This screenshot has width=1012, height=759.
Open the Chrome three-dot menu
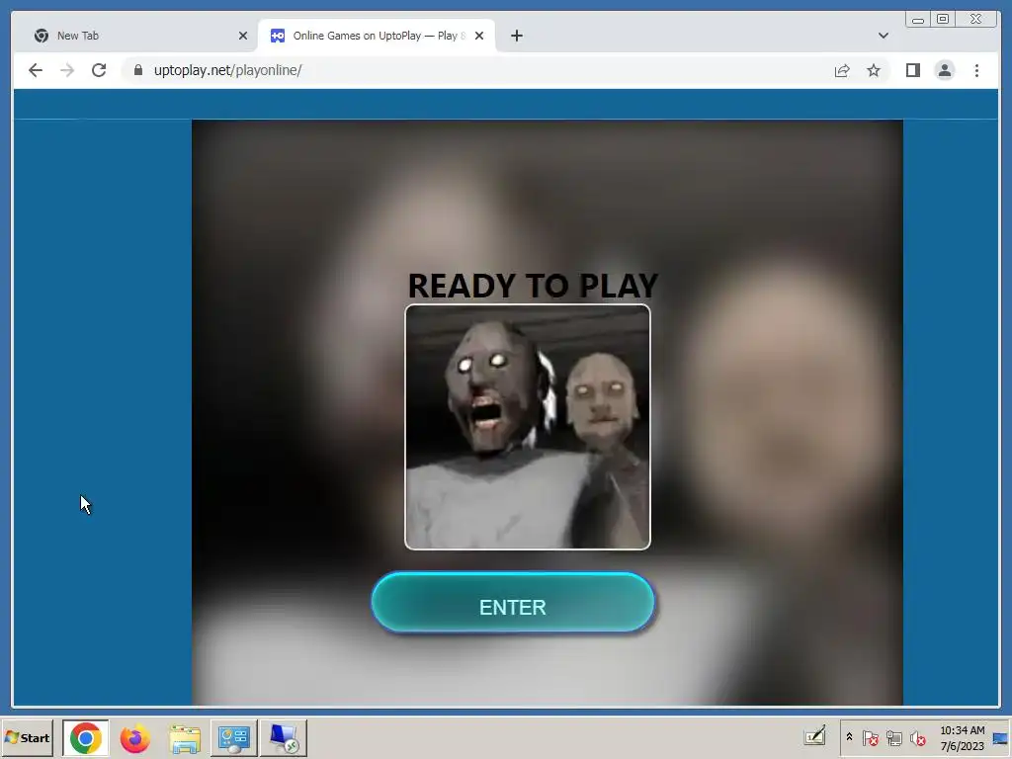coord(976,70)
